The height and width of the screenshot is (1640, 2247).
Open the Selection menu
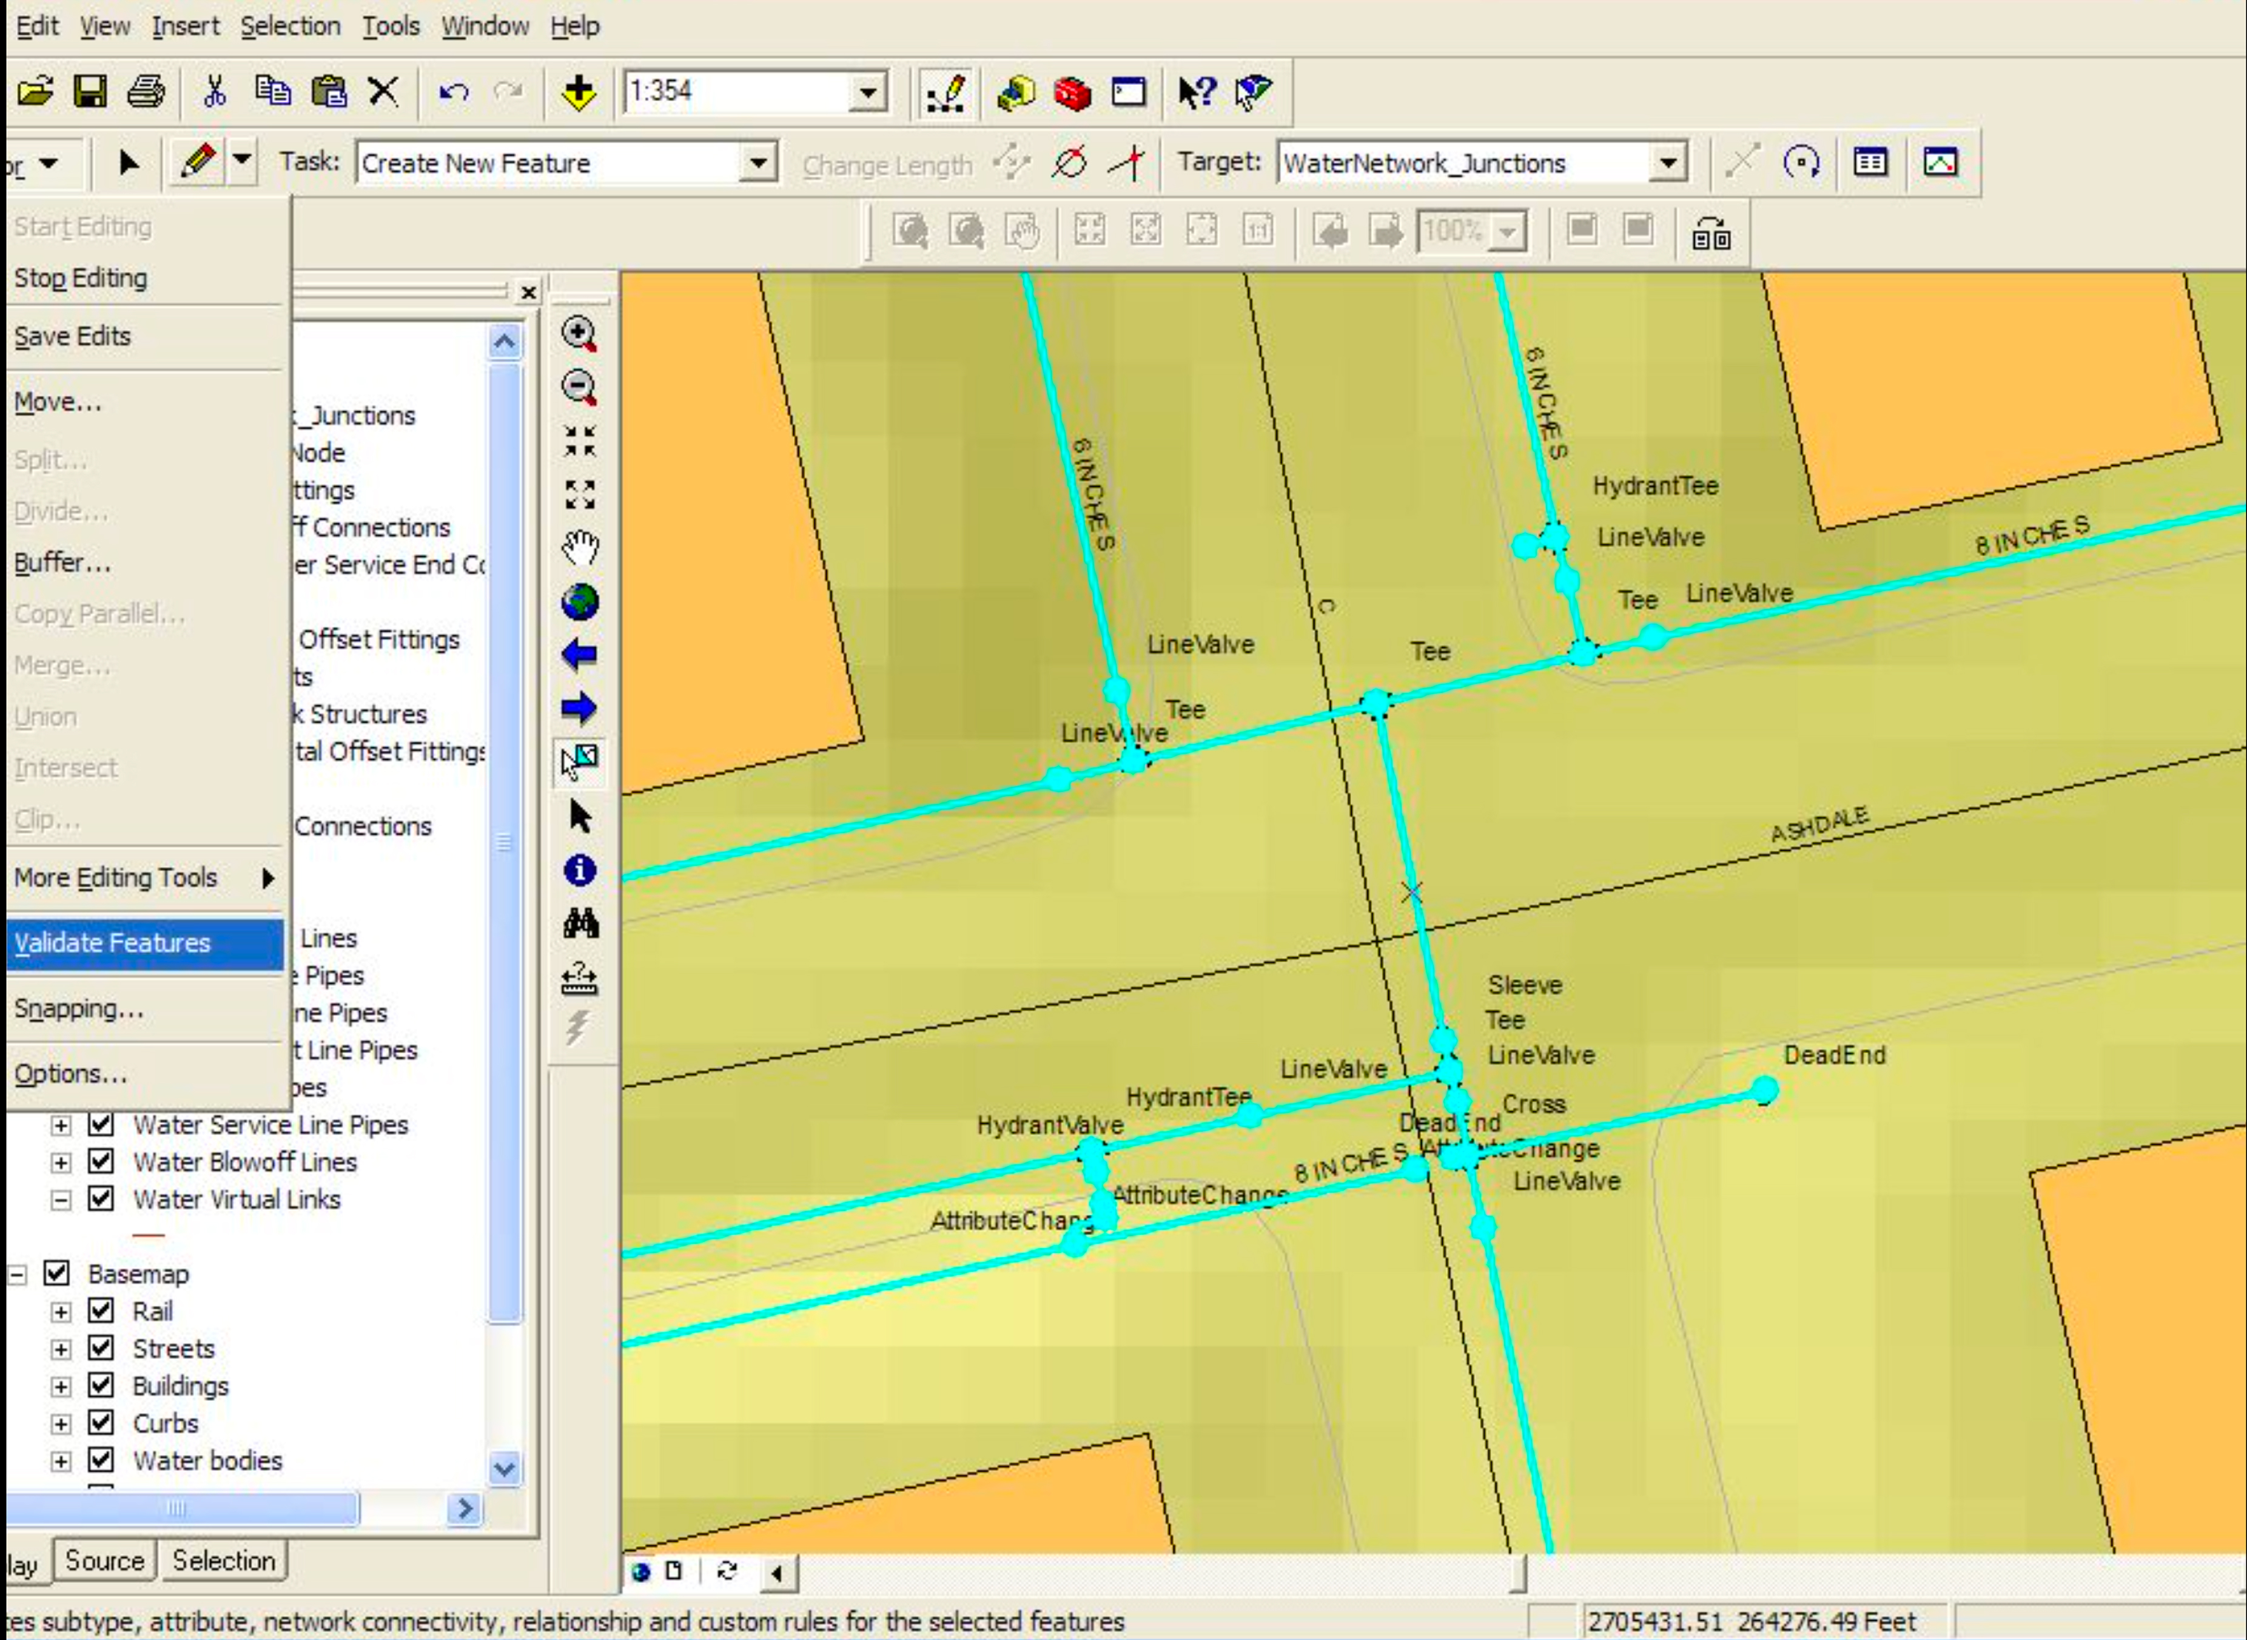(291, 26)
